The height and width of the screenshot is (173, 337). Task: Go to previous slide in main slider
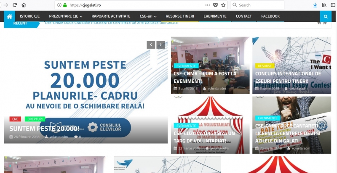(151, 45)
